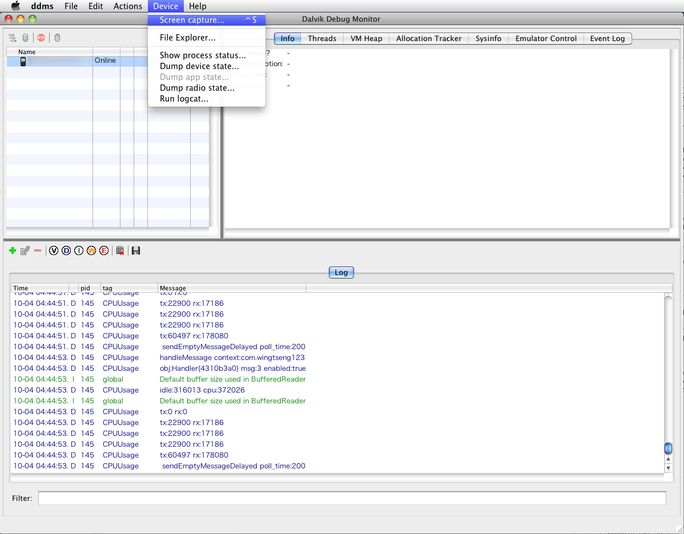Click green plus to add log filter

(x=12, y=250)
